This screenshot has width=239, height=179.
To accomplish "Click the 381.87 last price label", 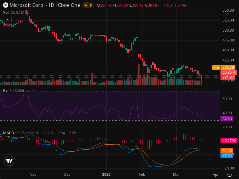I will coord(228,78).
